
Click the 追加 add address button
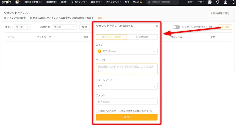[x=225, y=27]
